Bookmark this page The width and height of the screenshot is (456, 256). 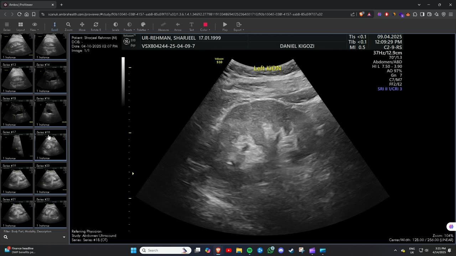(x=34, y=14)
